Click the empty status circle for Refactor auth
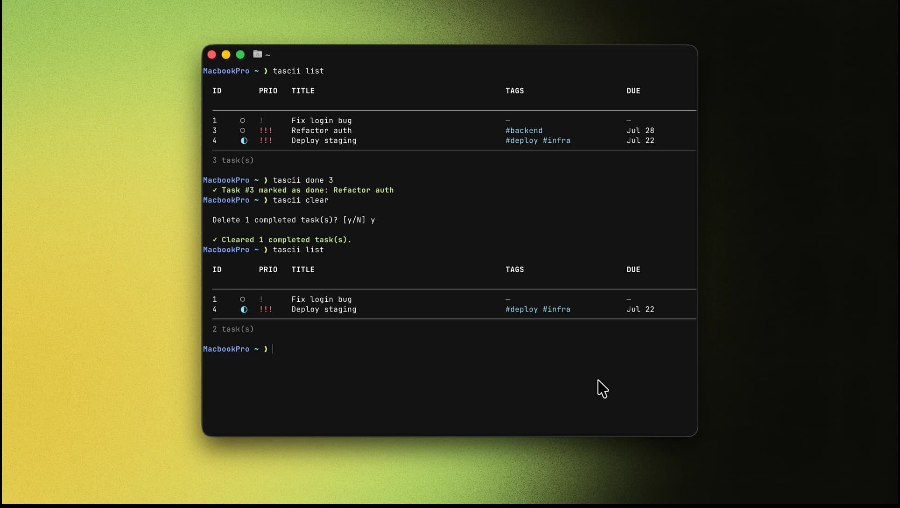Image resolution: width=900 pixels, height=508 pixels. pyautogui.click(x=242, y=130)
